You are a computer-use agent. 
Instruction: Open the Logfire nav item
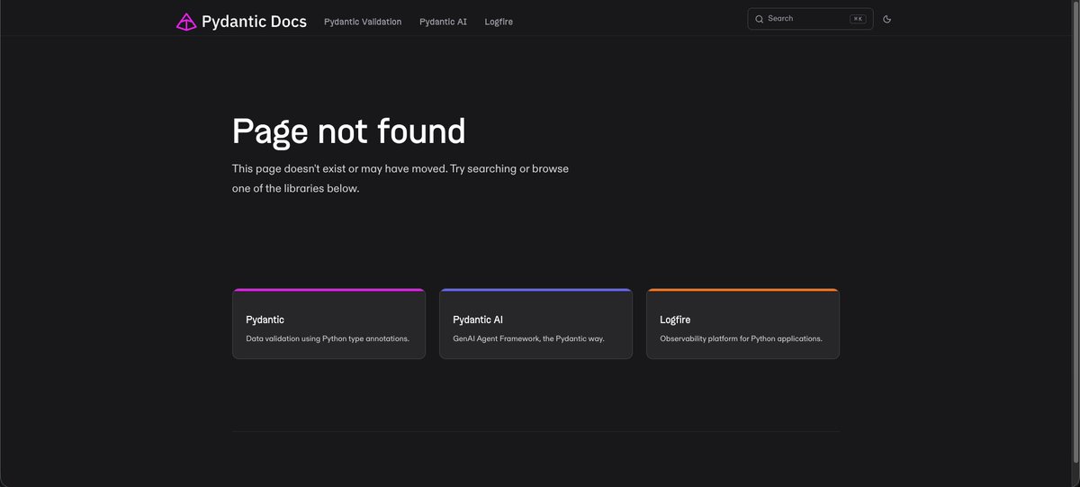coord(499,22)
